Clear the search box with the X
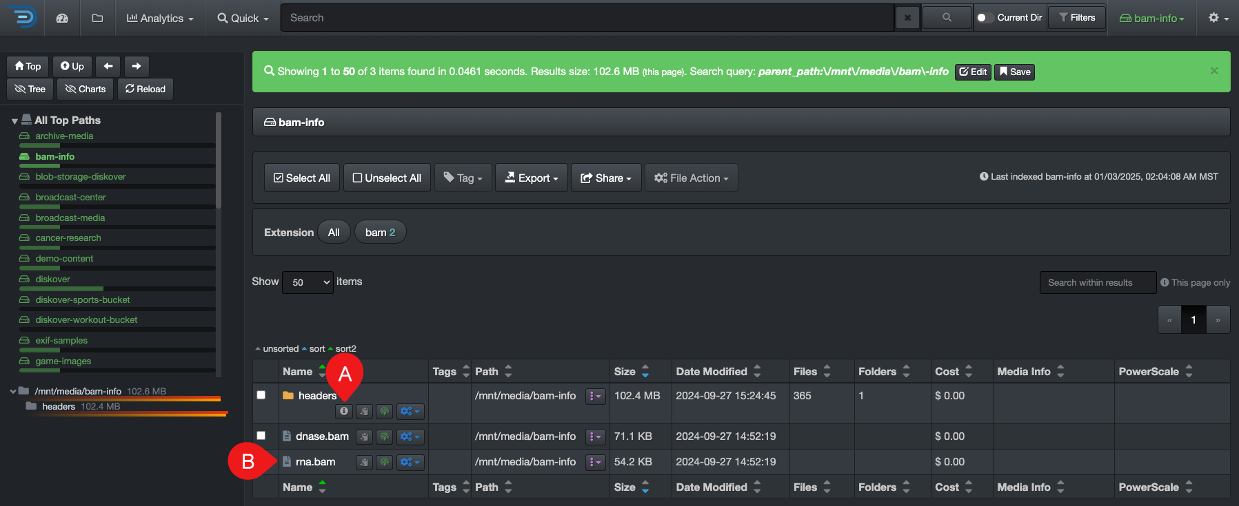Image resolution: width=1239 pixels, height=506 pixels. click(907, 18)
